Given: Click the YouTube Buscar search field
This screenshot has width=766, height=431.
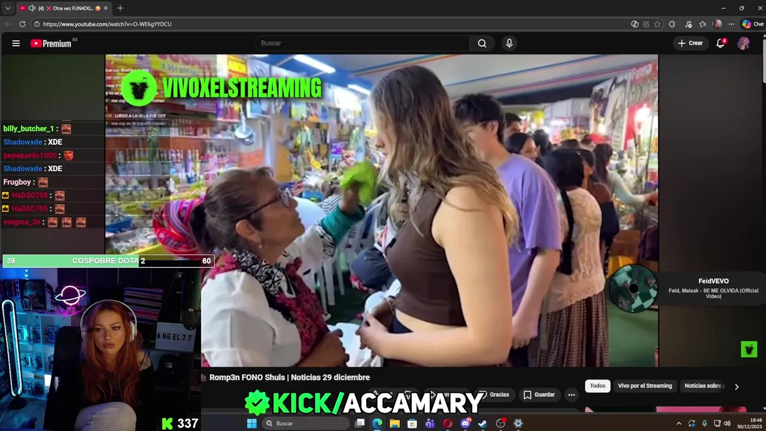Looking at the screenshot, I should click(363, 43).
